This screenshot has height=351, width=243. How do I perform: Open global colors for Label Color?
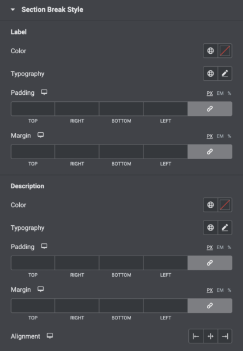coord(210,51)
